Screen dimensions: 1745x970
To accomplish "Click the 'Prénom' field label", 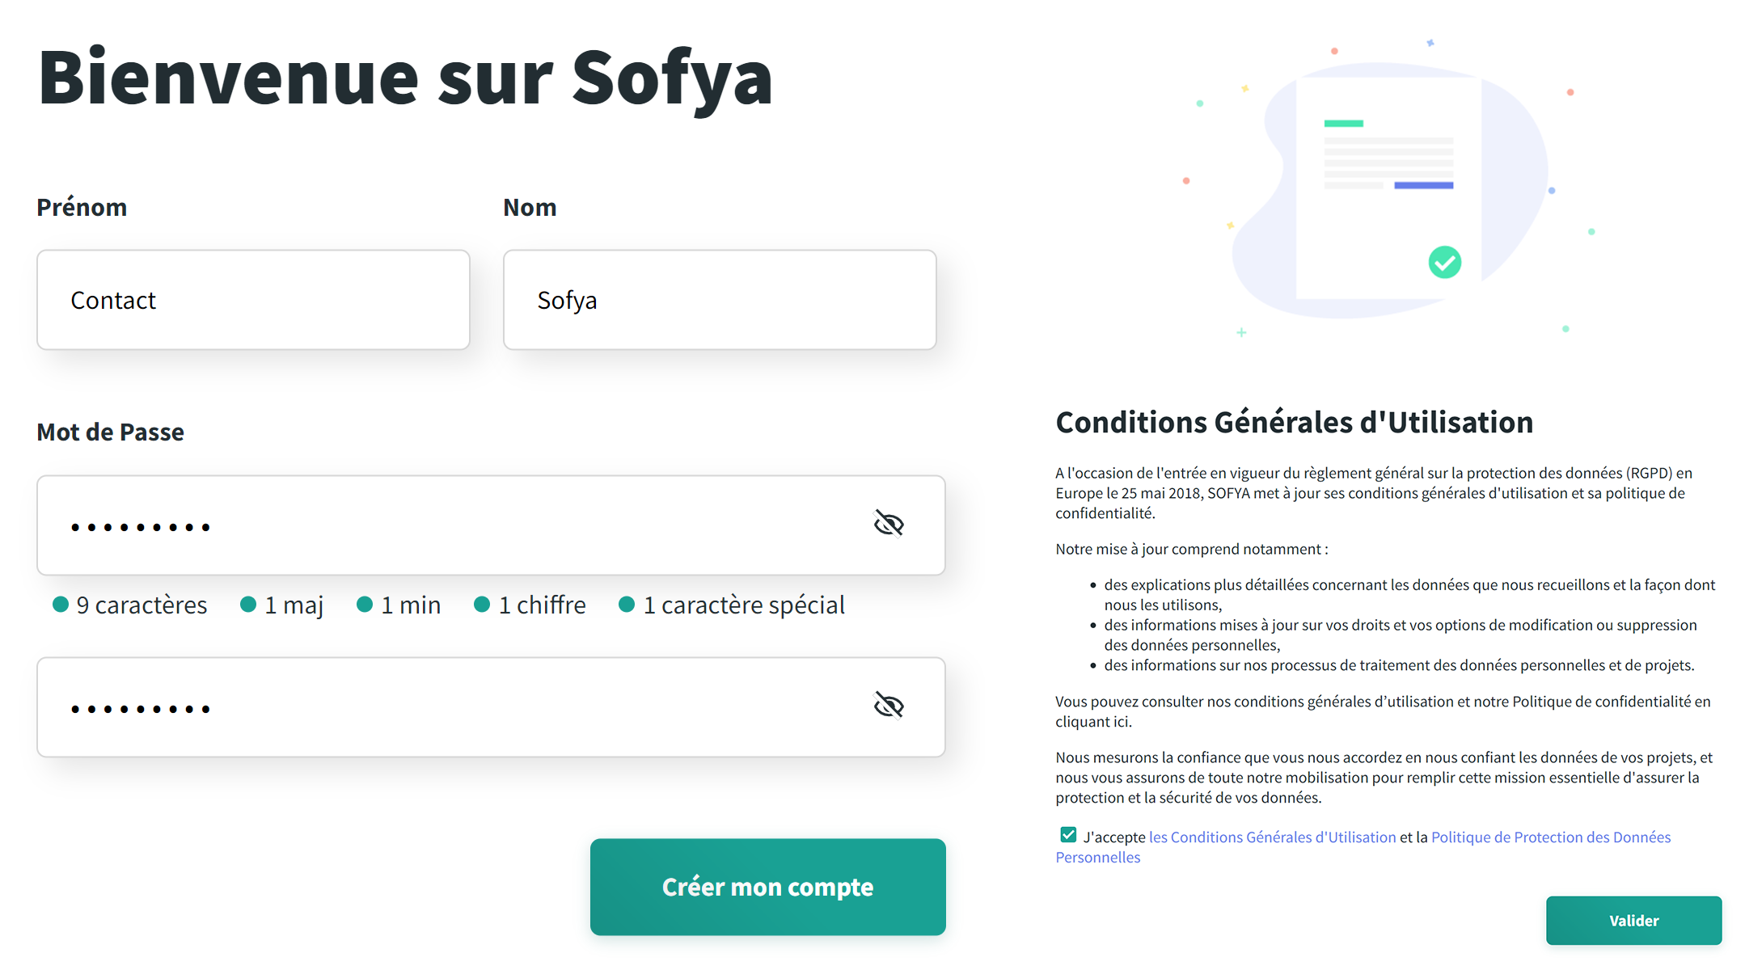I will click(82, 208).
